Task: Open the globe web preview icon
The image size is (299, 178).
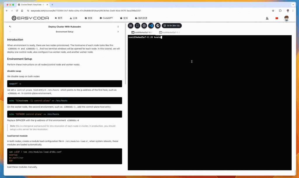Action: pyautogui.click(x=158, y=26)
